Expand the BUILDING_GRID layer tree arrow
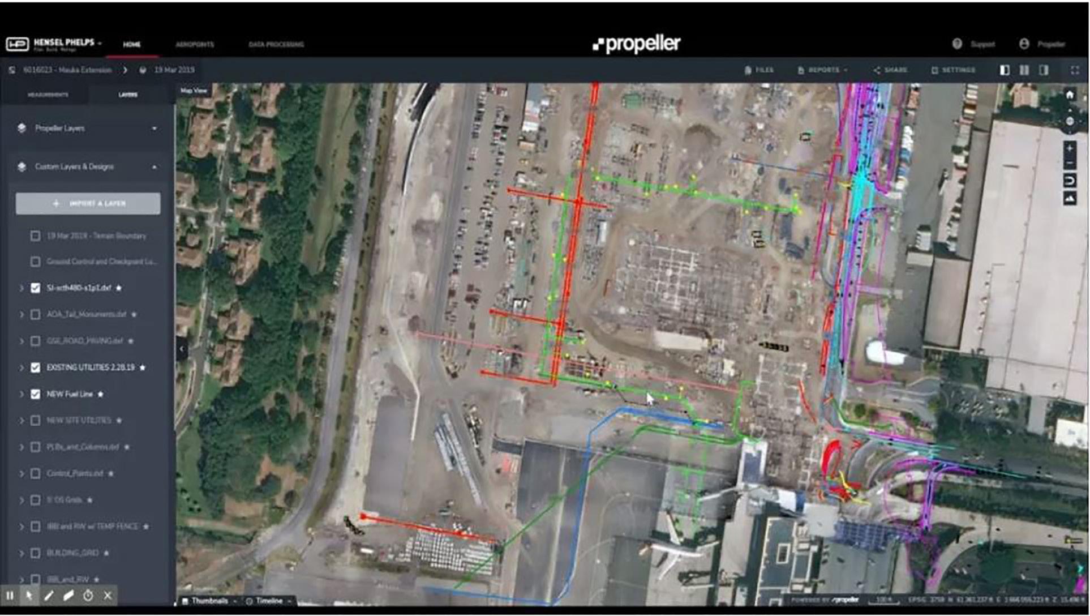The width and height of the screenshot is (1090, 616). (22, 553)
